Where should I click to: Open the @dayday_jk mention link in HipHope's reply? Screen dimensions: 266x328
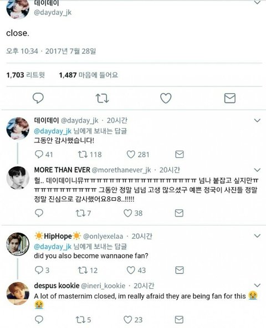tap(53, 247)
